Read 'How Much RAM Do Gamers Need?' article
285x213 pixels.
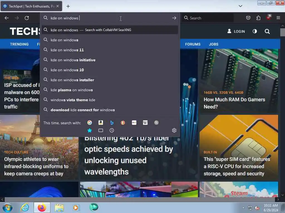(234, 103)
